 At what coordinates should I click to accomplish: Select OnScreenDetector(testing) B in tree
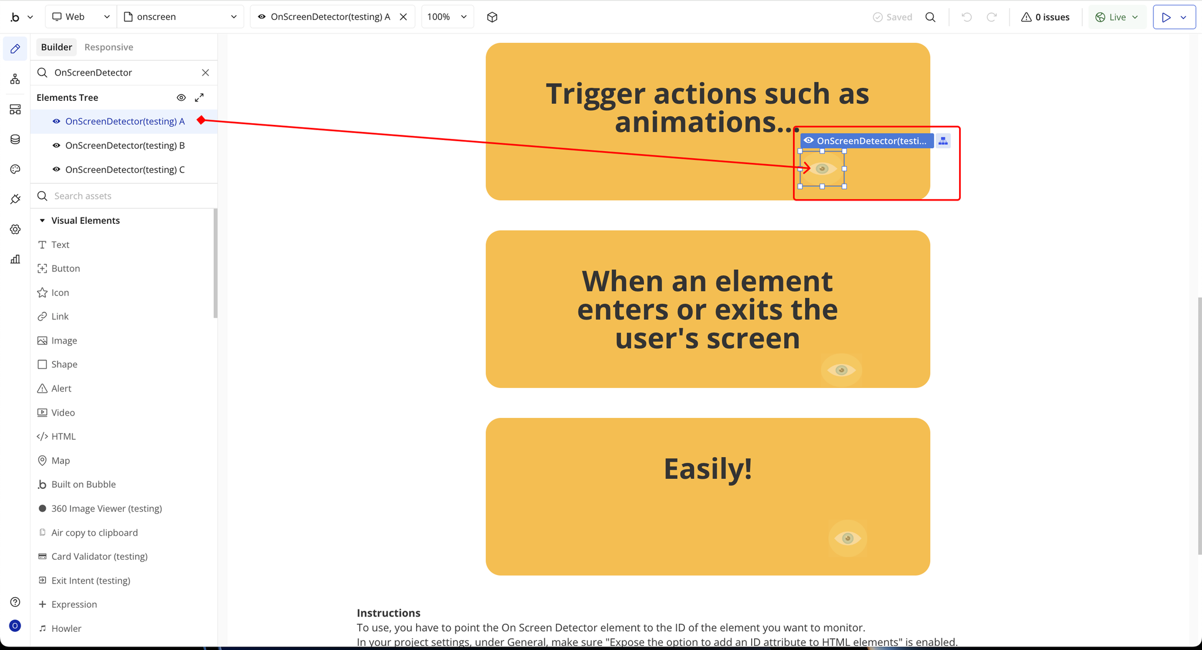coord(124,145)
